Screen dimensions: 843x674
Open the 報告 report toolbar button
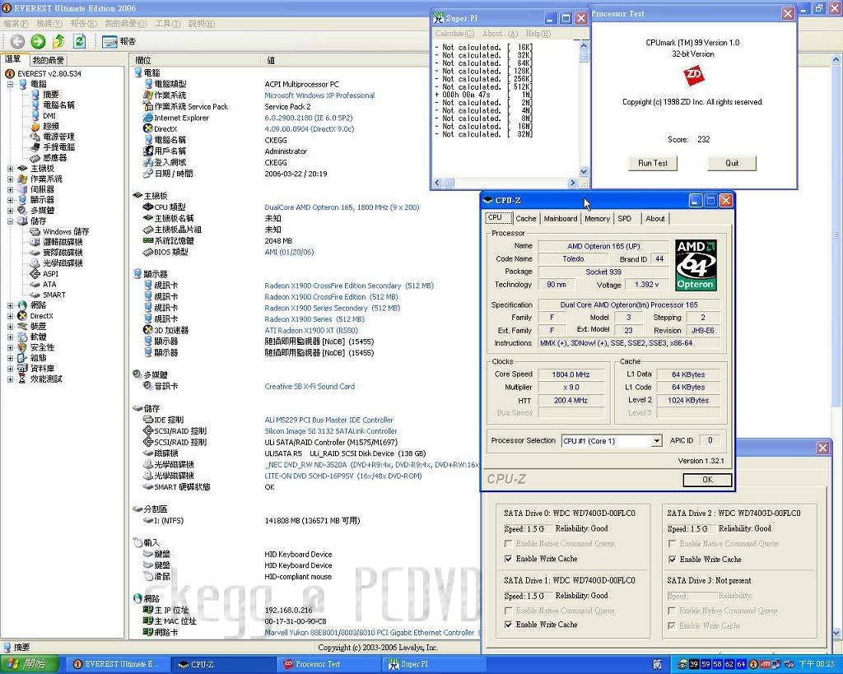(119, 41)
